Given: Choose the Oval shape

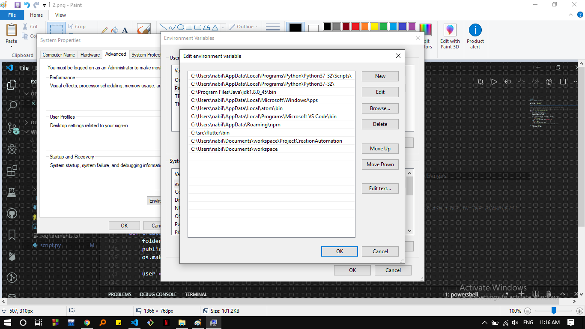Looking at the screenshot, I should pyautogui.click(x=181, y=27).
